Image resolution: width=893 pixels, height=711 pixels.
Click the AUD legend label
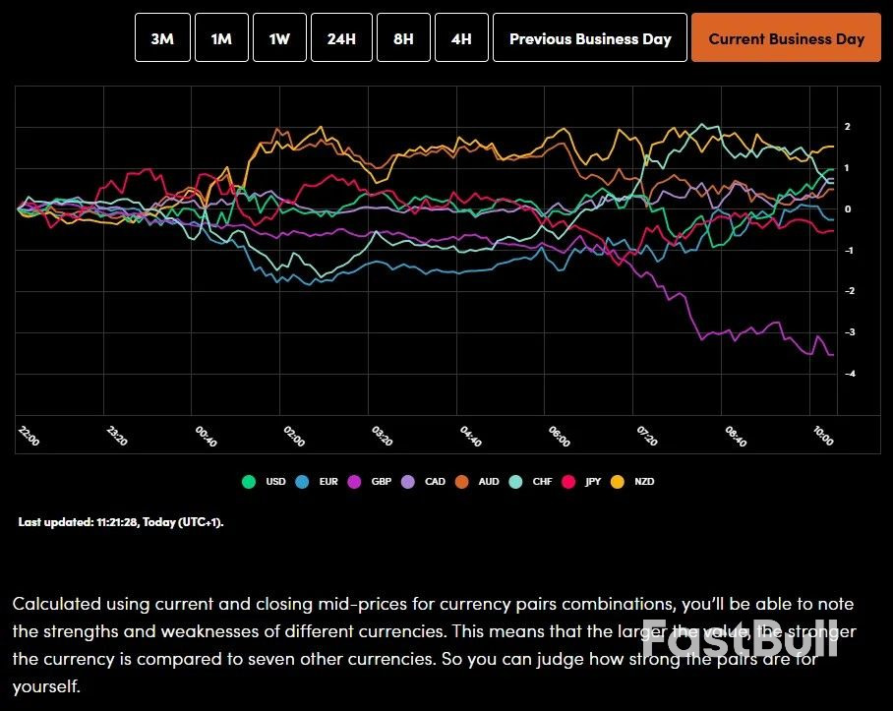(x=489, y=482)
